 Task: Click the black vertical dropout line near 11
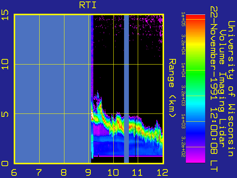coord(135,137)
